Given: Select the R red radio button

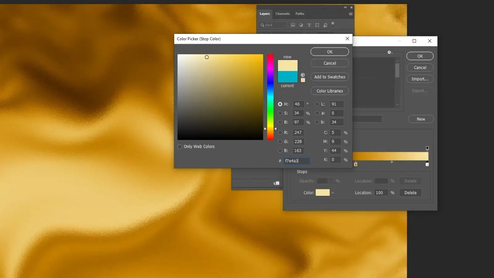Looking at the screenshot, I should (280, 133).
